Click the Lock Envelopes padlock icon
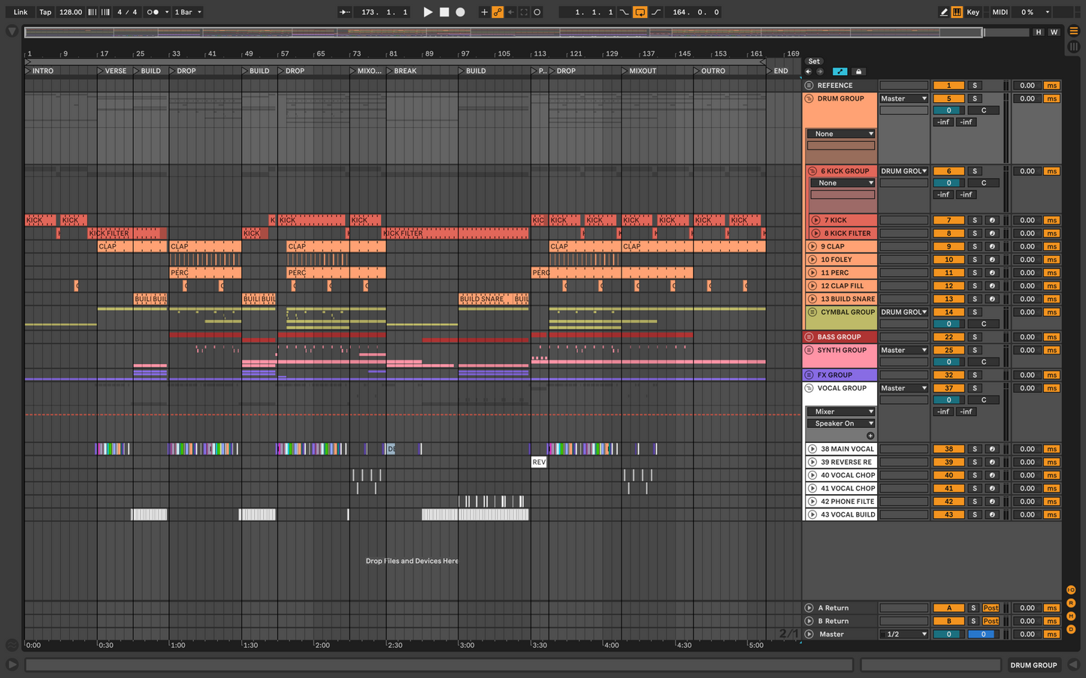Image resolution: width=1086 pixels, height=678 pixels. (x=858, y=71)
